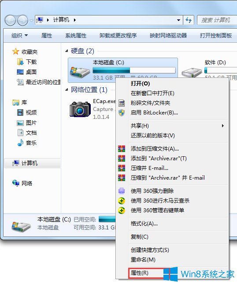Choose 创建快捷方式(S) menu entry
This screenshot has width=237, height=284.
click(x=172, y=250)
